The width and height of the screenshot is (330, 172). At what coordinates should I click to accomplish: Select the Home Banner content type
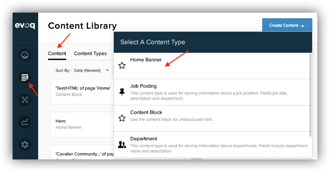point(146,60)
